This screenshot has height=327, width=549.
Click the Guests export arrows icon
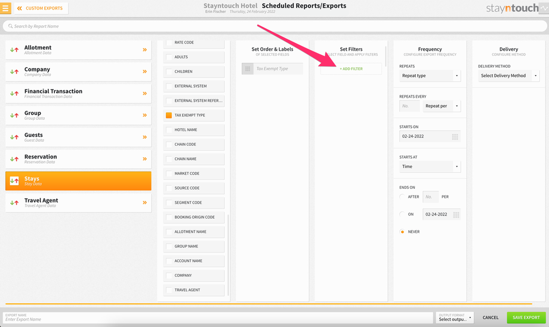pos(14,138)
